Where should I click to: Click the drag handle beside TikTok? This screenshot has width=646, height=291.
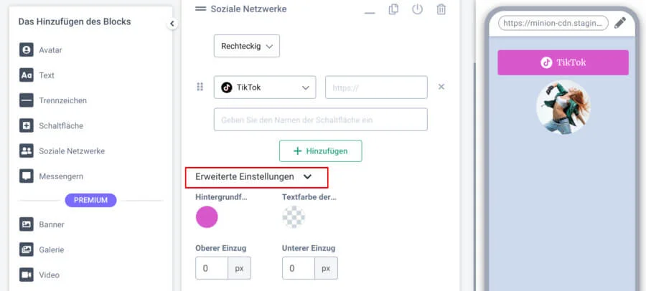coord(200,87)
